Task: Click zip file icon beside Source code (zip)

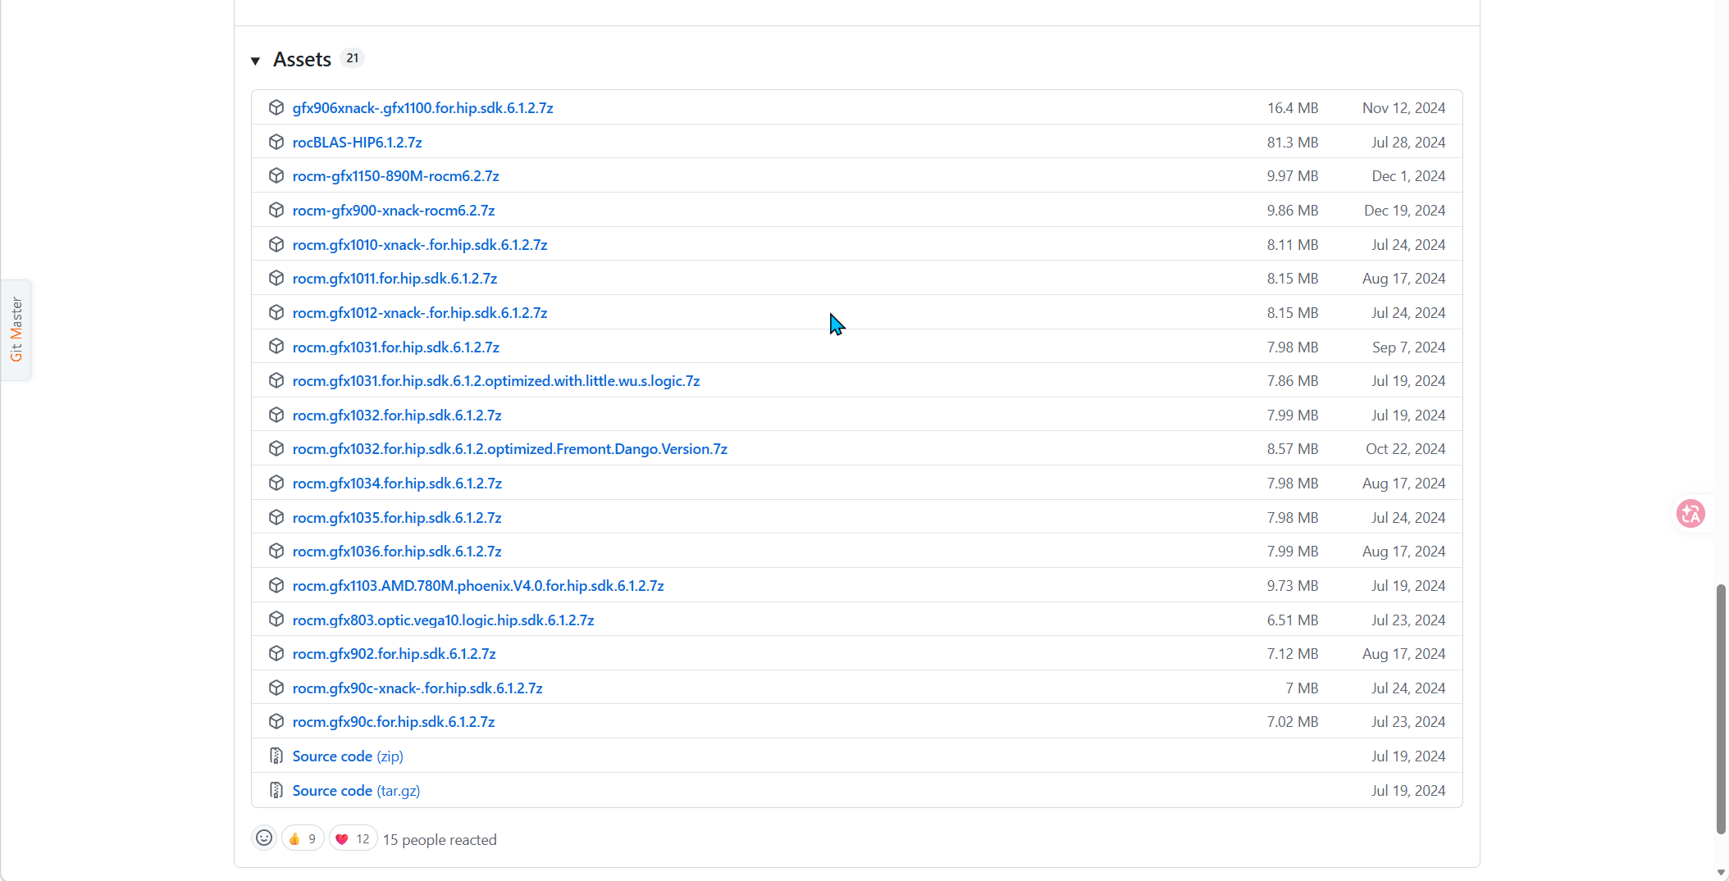Action: point(276,756)
